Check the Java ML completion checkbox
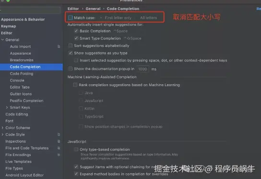 tap(81, 93)
